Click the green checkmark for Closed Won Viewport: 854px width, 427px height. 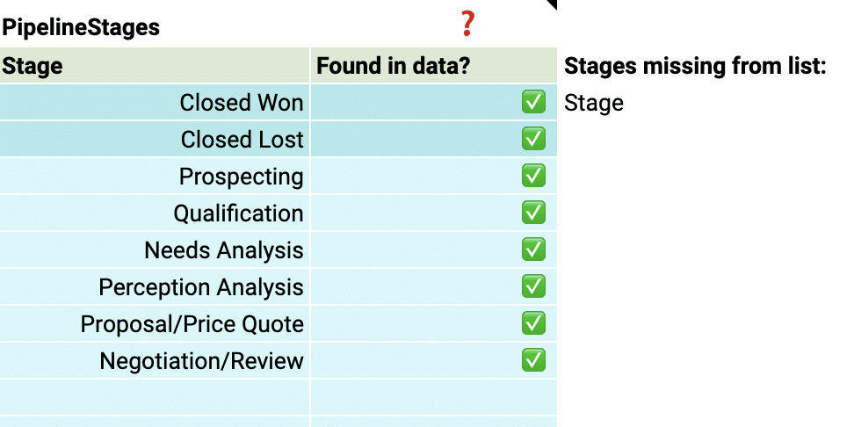[x=533, y=103]
